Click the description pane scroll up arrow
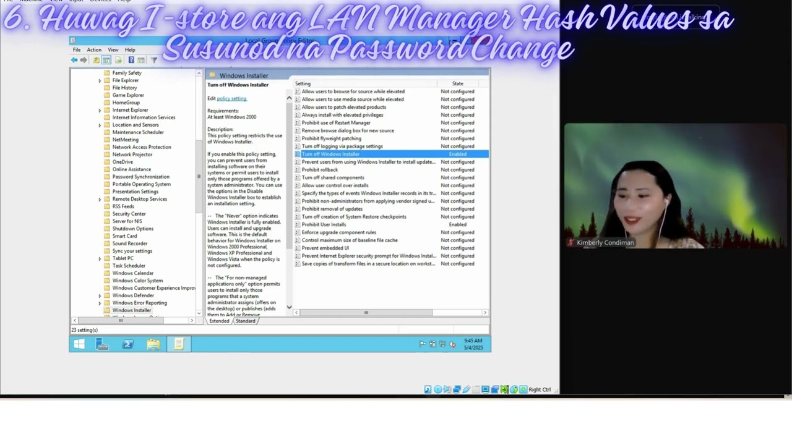792x445 pixels. [289, 98]
